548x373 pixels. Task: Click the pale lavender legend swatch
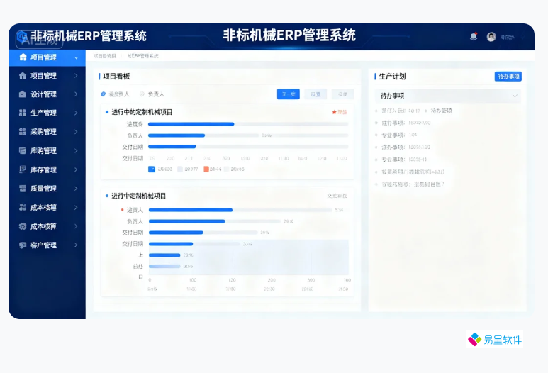tap(180, 169)
